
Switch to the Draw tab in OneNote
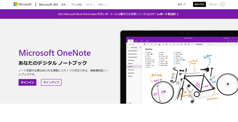(x=142, y=41)
